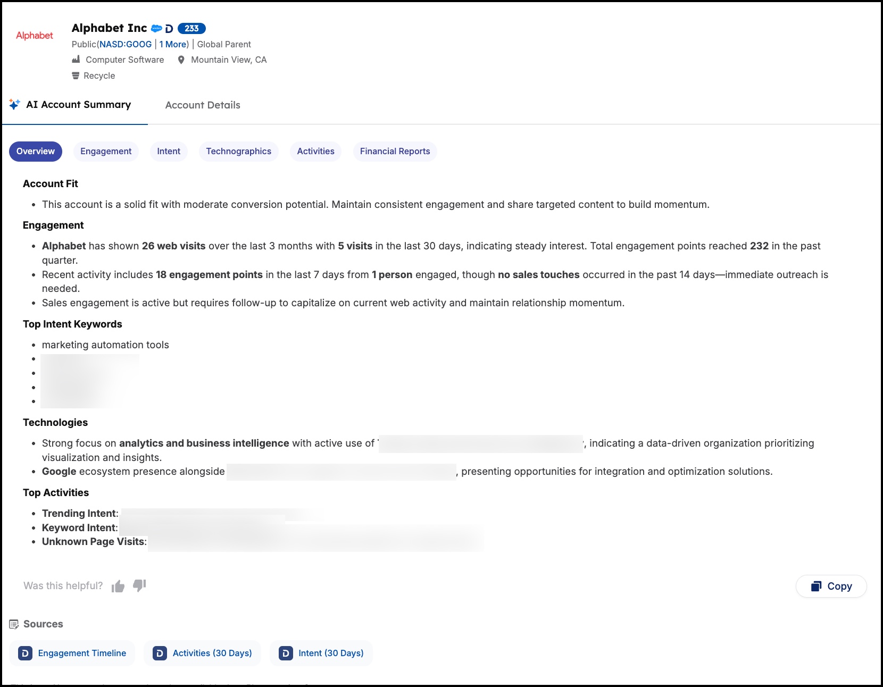This screenshot has width=883, height=687.
Task: Give thumbs down feedback
Action: 139,585
